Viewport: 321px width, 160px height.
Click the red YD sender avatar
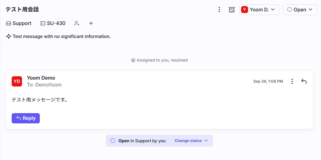point(17,81)
